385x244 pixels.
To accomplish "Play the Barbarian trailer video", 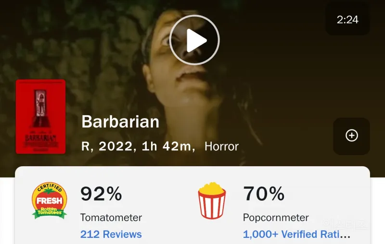I will [194, 40].
